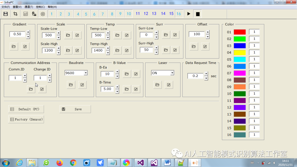Screen dimensions: 297x167
Task: Click the Factory (Sensor) button
Action: [x=26, y=119]
